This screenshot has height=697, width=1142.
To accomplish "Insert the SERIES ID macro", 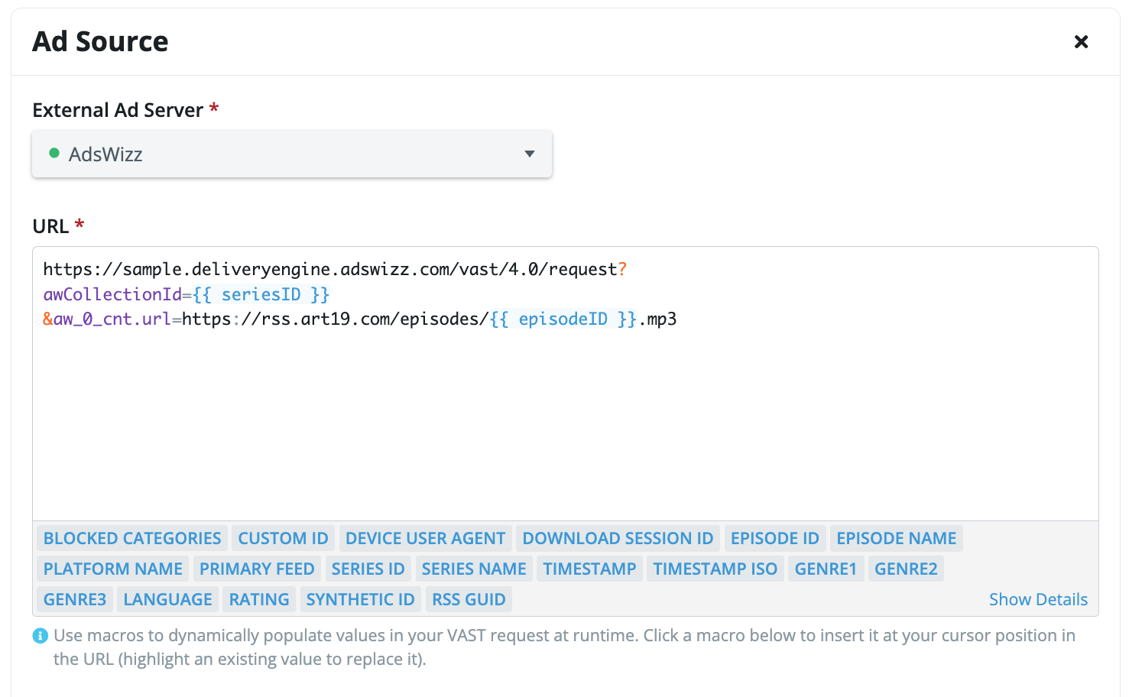I will pyautogui.click(x=368, y=569).
